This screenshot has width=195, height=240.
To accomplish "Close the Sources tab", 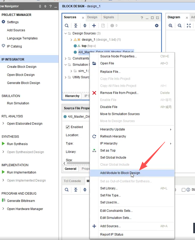I will coord(83,18).
